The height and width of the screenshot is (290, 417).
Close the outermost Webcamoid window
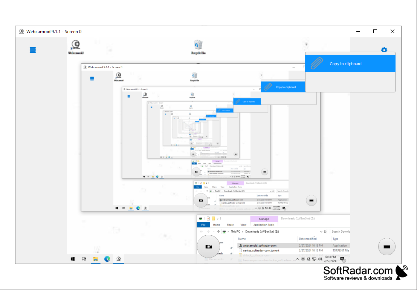(x=393, y=31)
